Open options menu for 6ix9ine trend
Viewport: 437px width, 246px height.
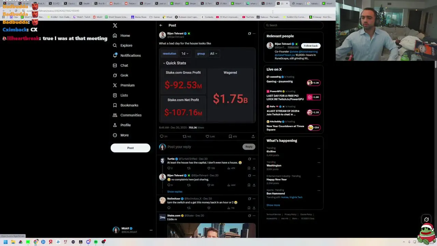point(319,149)
